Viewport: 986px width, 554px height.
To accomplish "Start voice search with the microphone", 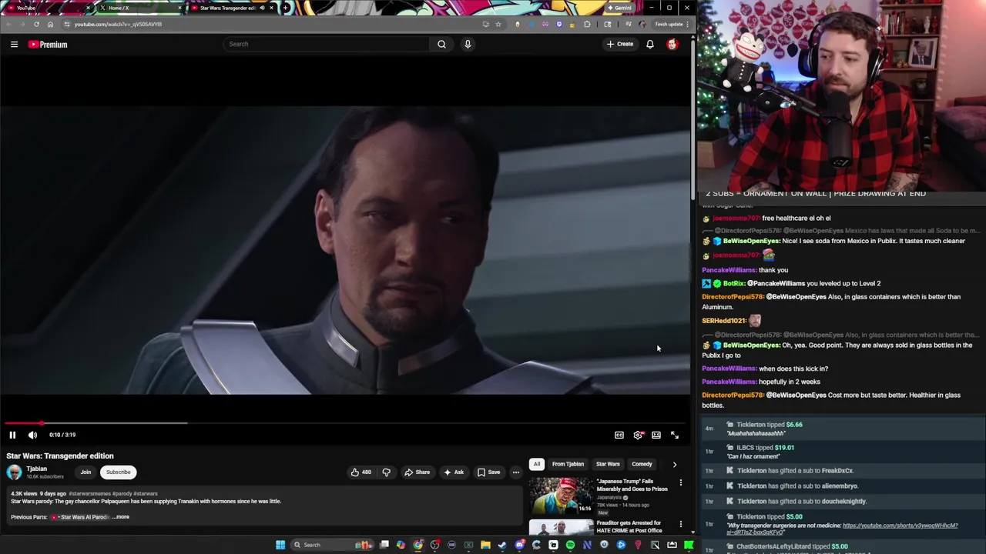I will (x=468, y=44).
